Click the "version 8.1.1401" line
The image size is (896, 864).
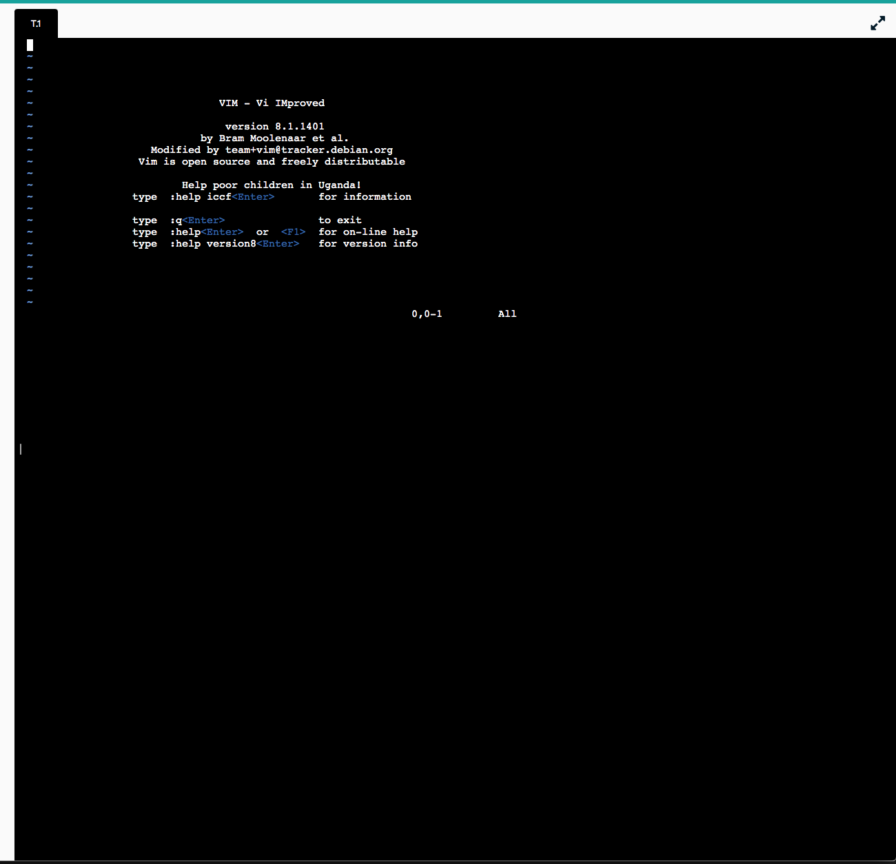point(274,127)
